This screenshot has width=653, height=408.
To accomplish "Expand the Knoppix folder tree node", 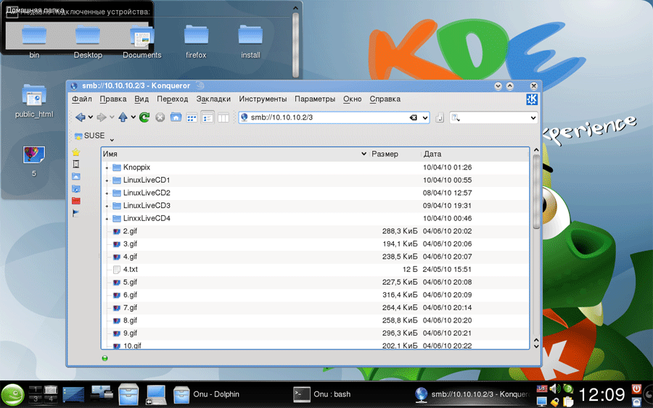I will (x=107, y=168).
